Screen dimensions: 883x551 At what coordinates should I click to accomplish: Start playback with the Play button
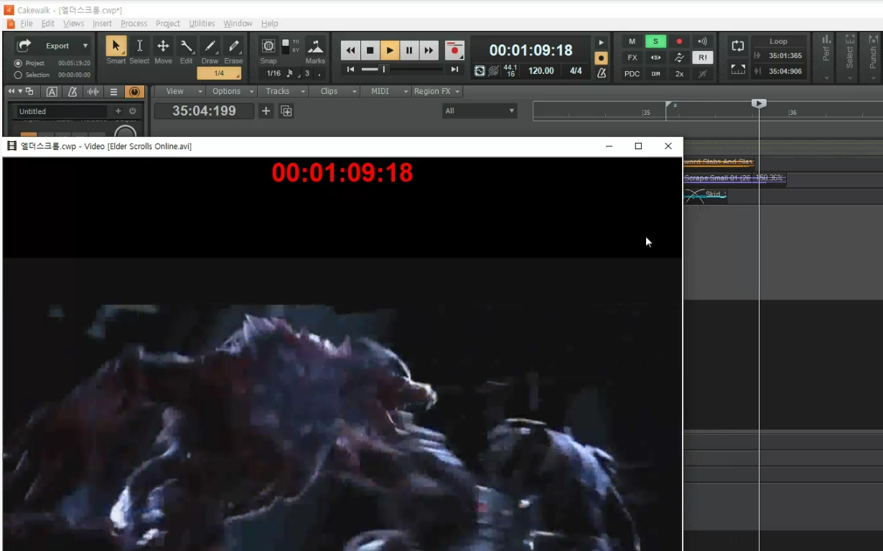(x=389, y=50)
